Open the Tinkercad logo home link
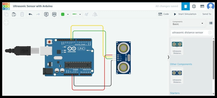 (6, 6)
